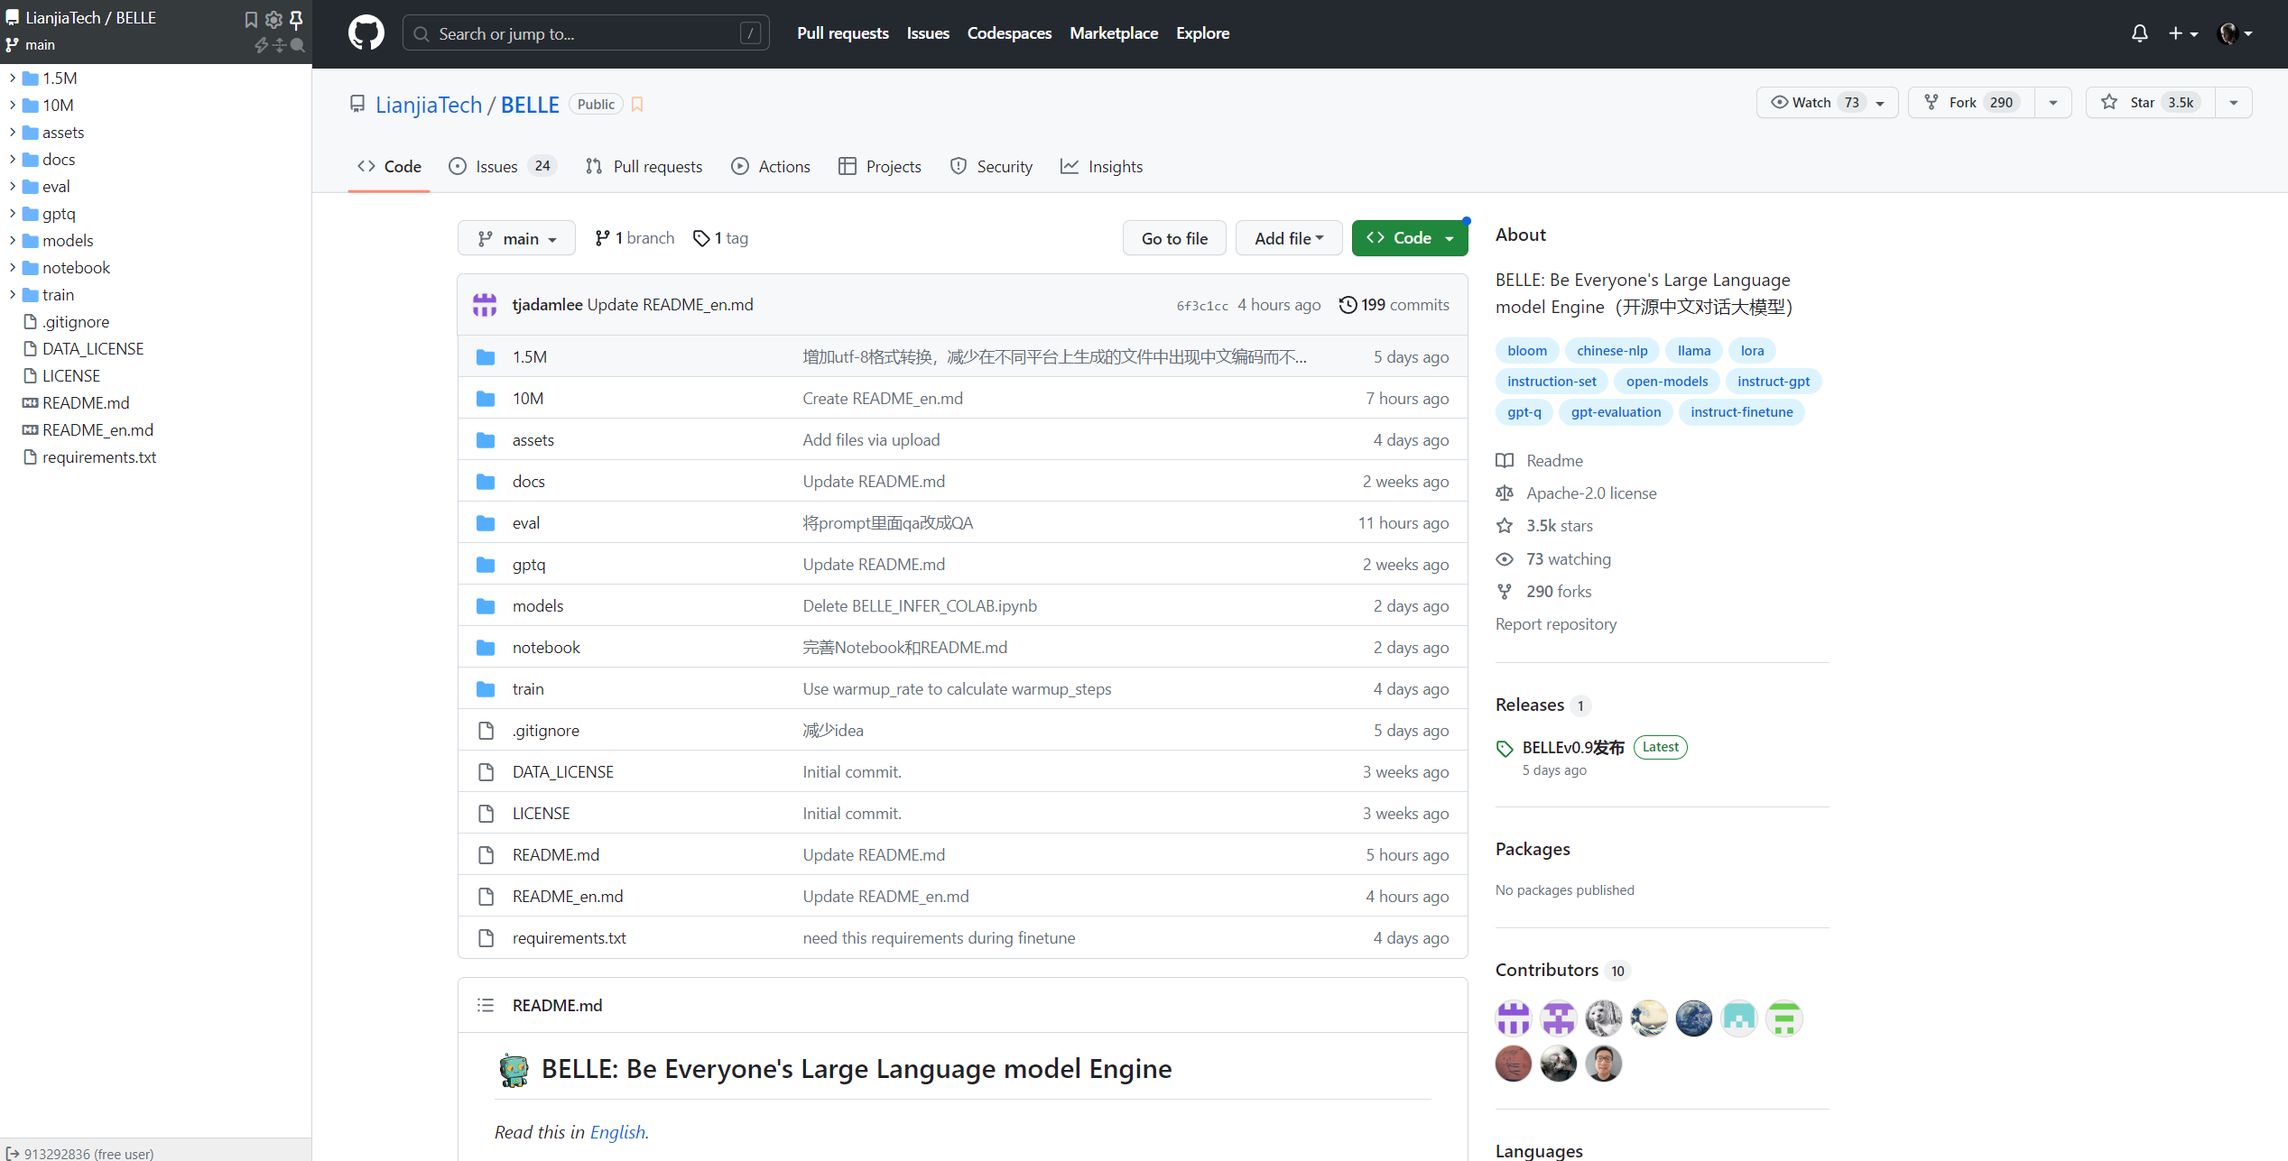The image size is (2288, 1161).
Task: Expand the notebook folder in sidebar tree
Action: (13, 268)
